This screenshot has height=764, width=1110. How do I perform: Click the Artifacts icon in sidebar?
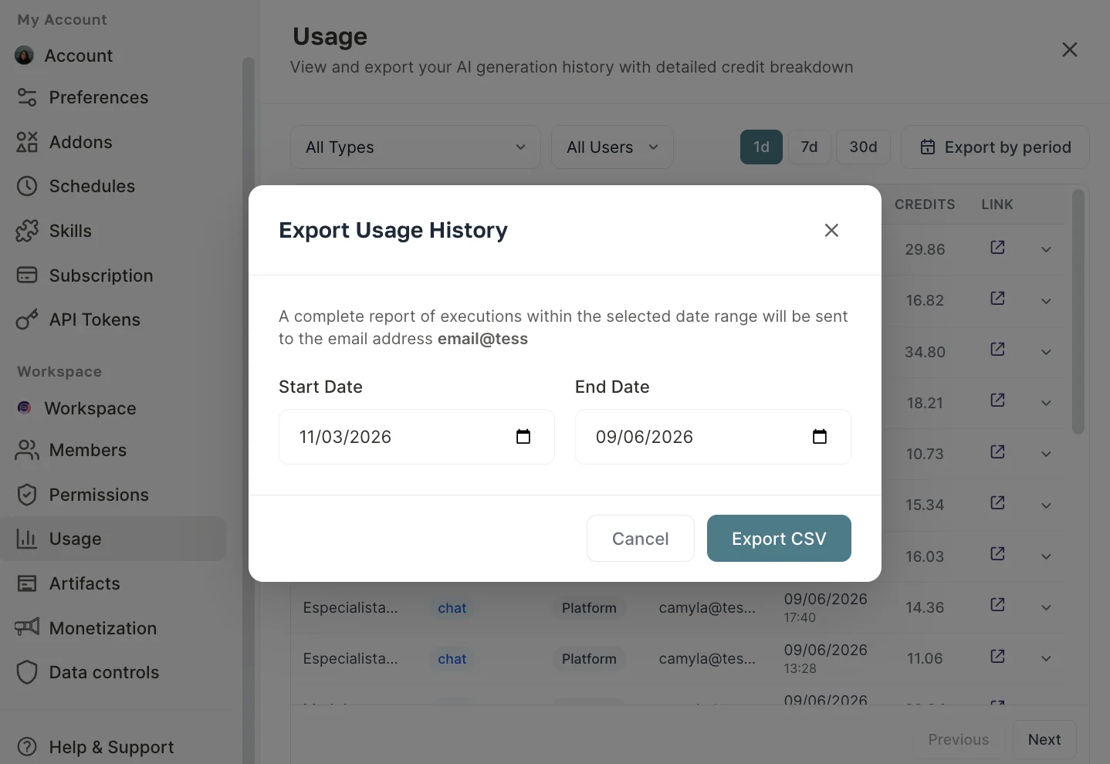pyautogui.click(x=27, y=583)
